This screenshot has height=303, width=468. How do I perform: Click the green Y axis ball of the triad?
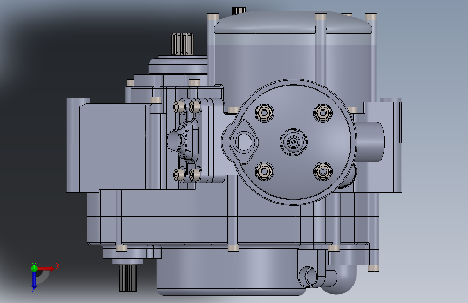coord(34,268)
